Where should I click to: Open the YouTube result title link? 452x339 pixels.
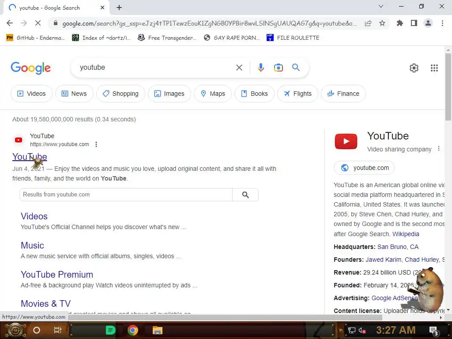tap(30, 157)
